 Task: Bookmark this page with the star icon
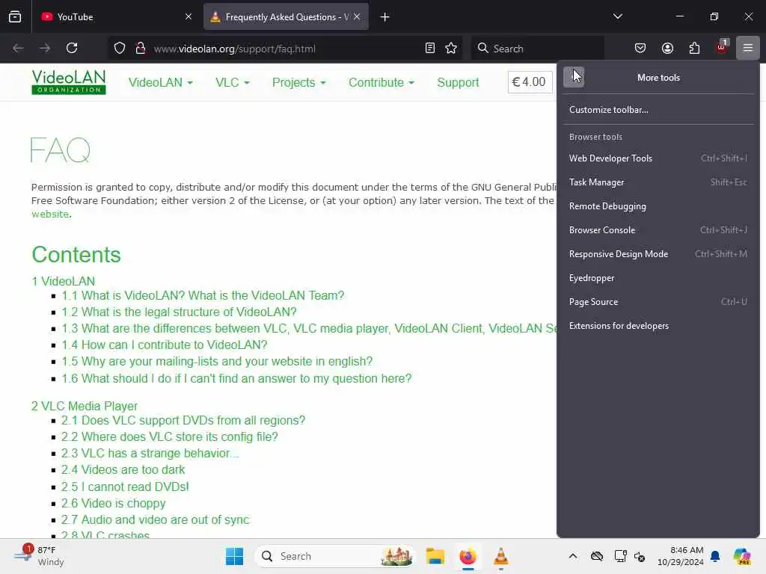[x=451, y=48]
